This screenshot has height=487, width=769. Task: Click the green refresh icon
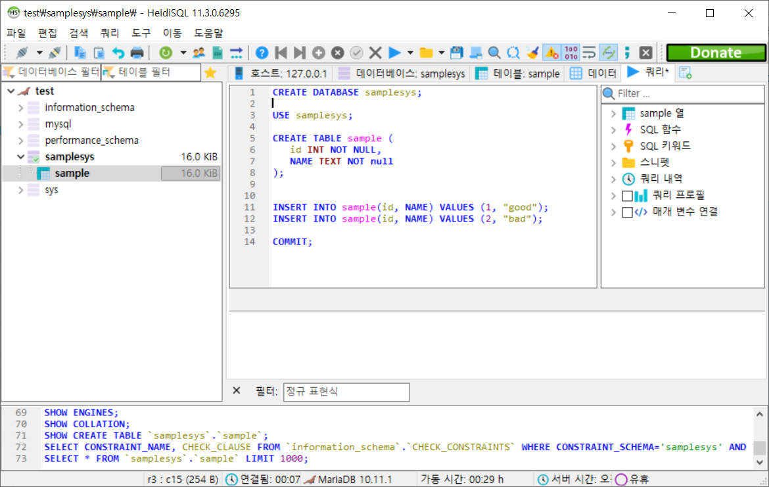[166, 53]
